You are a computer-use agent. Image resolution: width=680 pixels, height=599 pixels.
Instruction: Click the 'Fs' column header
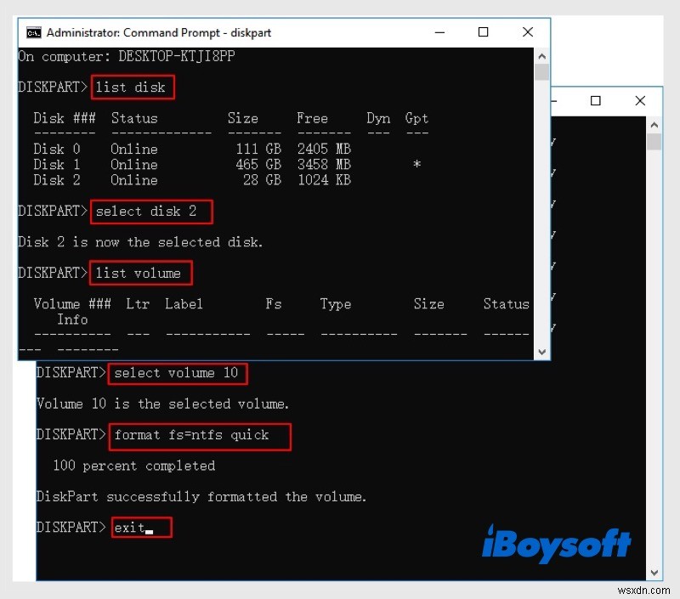coord(274,304)
